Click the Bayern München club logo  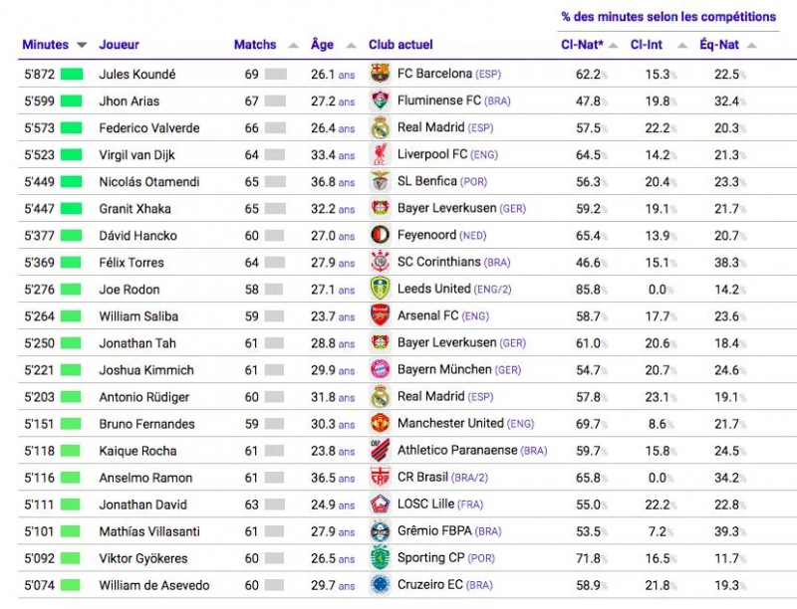click(x=380, y=370)
